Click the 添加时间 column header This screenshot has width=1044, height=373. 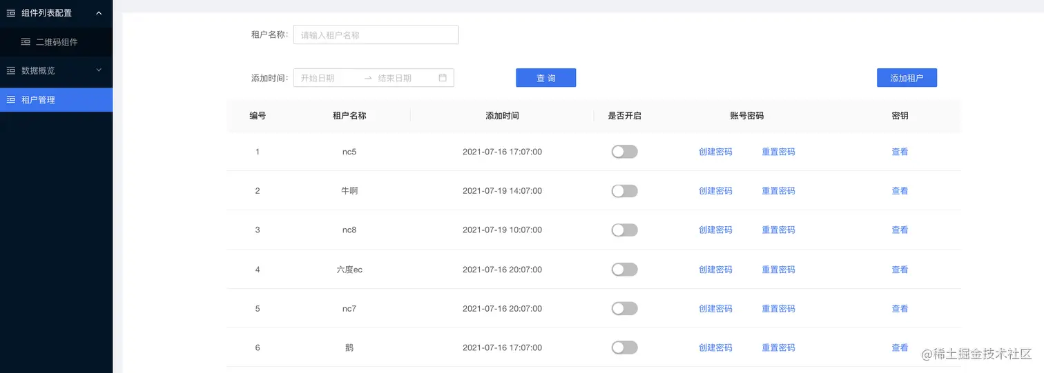pyautogui.click(x=502, y=116)
